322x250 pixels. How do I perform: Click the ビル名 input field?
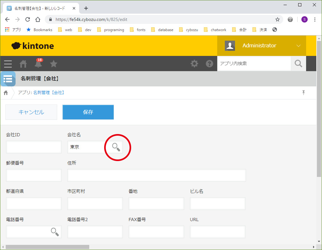click(218, 204)
